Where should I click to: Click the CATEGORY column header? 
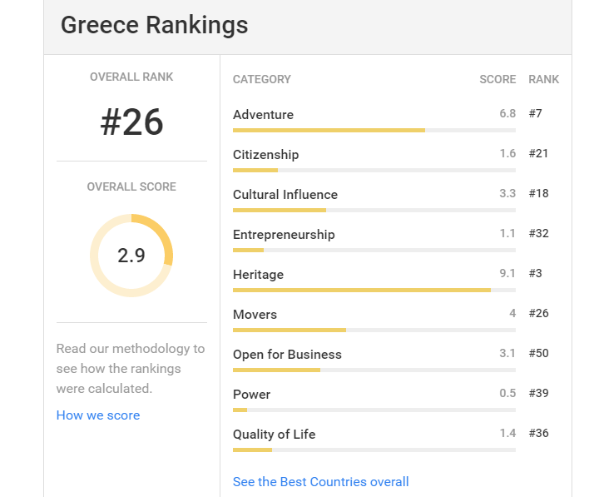[x=262, y=80]
